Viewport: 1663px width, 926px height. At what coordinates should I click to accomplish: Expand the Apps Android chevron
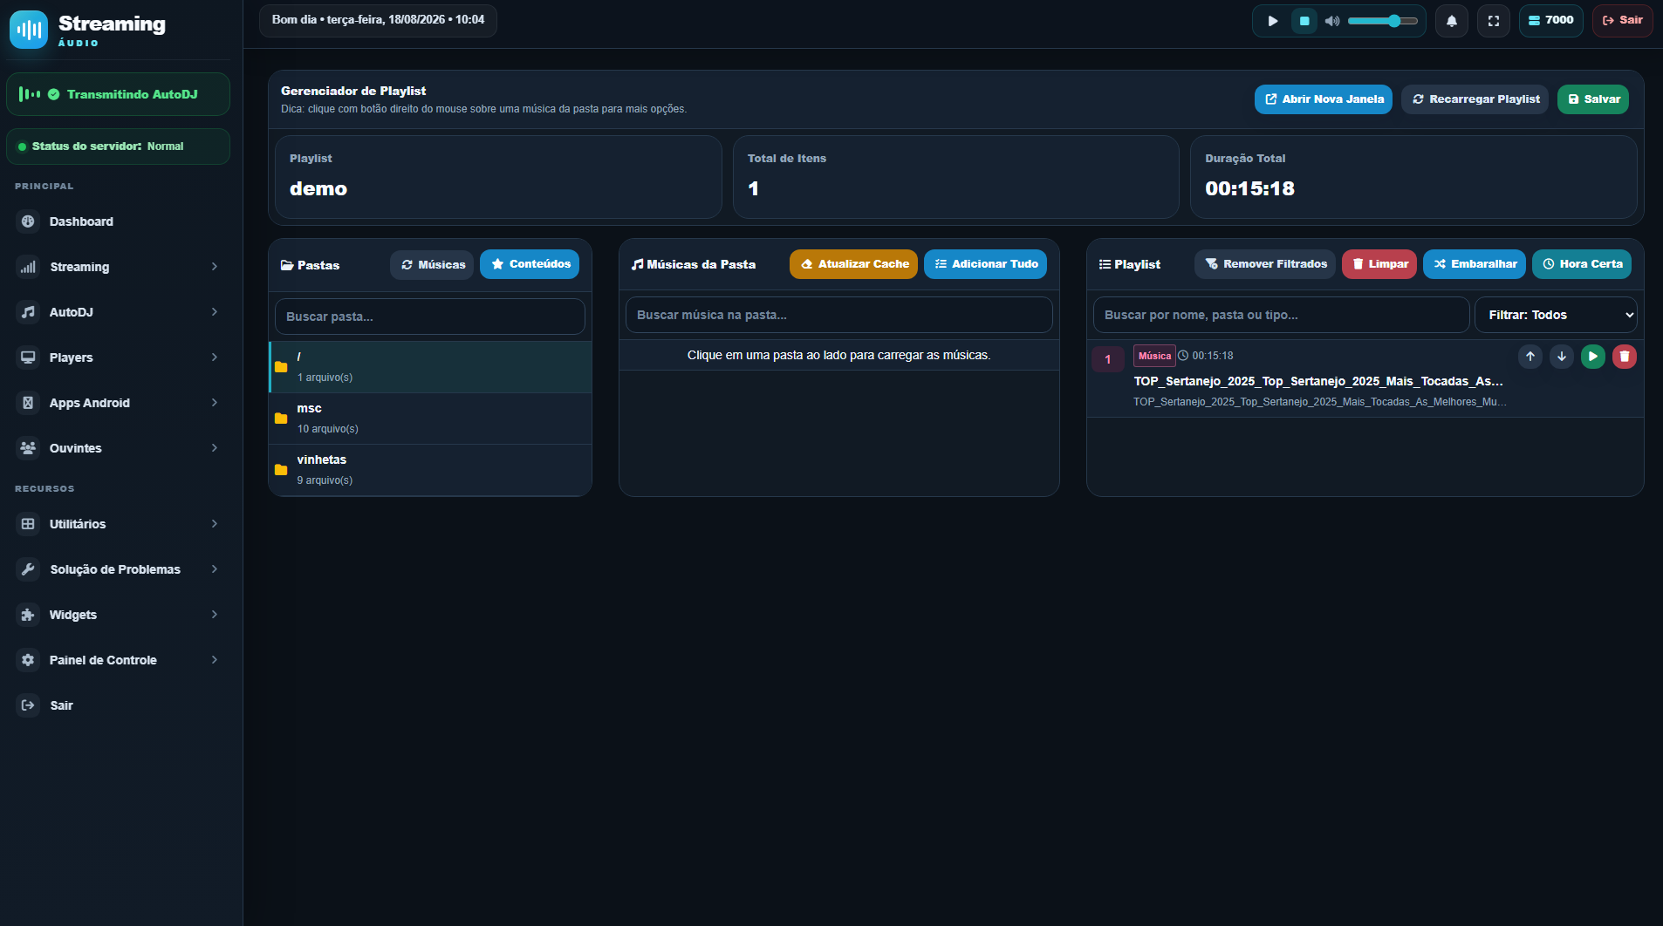point(214,403)
